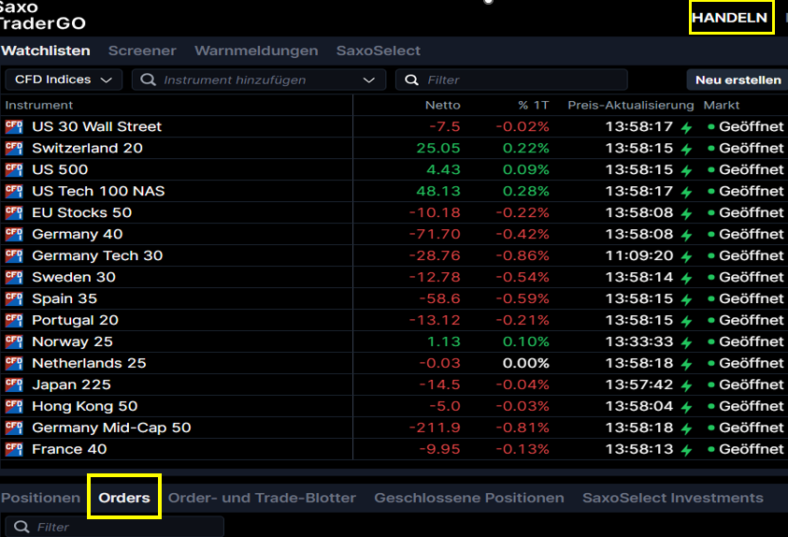
Task: Click the magnifier in Instrument hinzufügen box
Action: (148, 80)
